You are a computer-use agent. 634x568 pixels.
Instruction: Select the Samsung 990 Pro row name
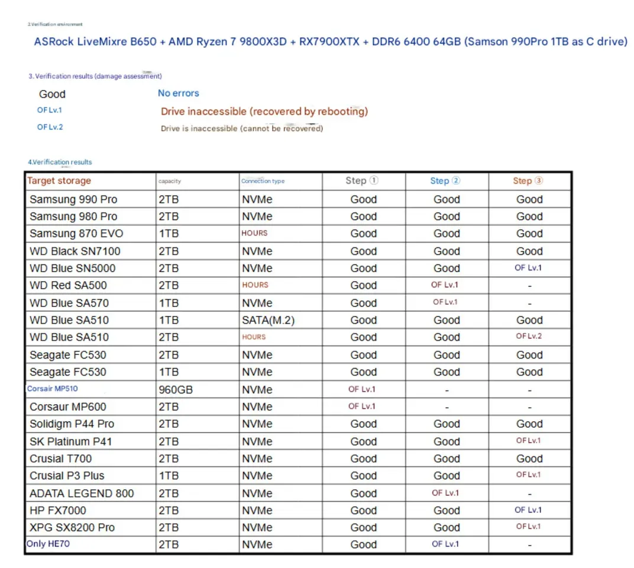73,199
